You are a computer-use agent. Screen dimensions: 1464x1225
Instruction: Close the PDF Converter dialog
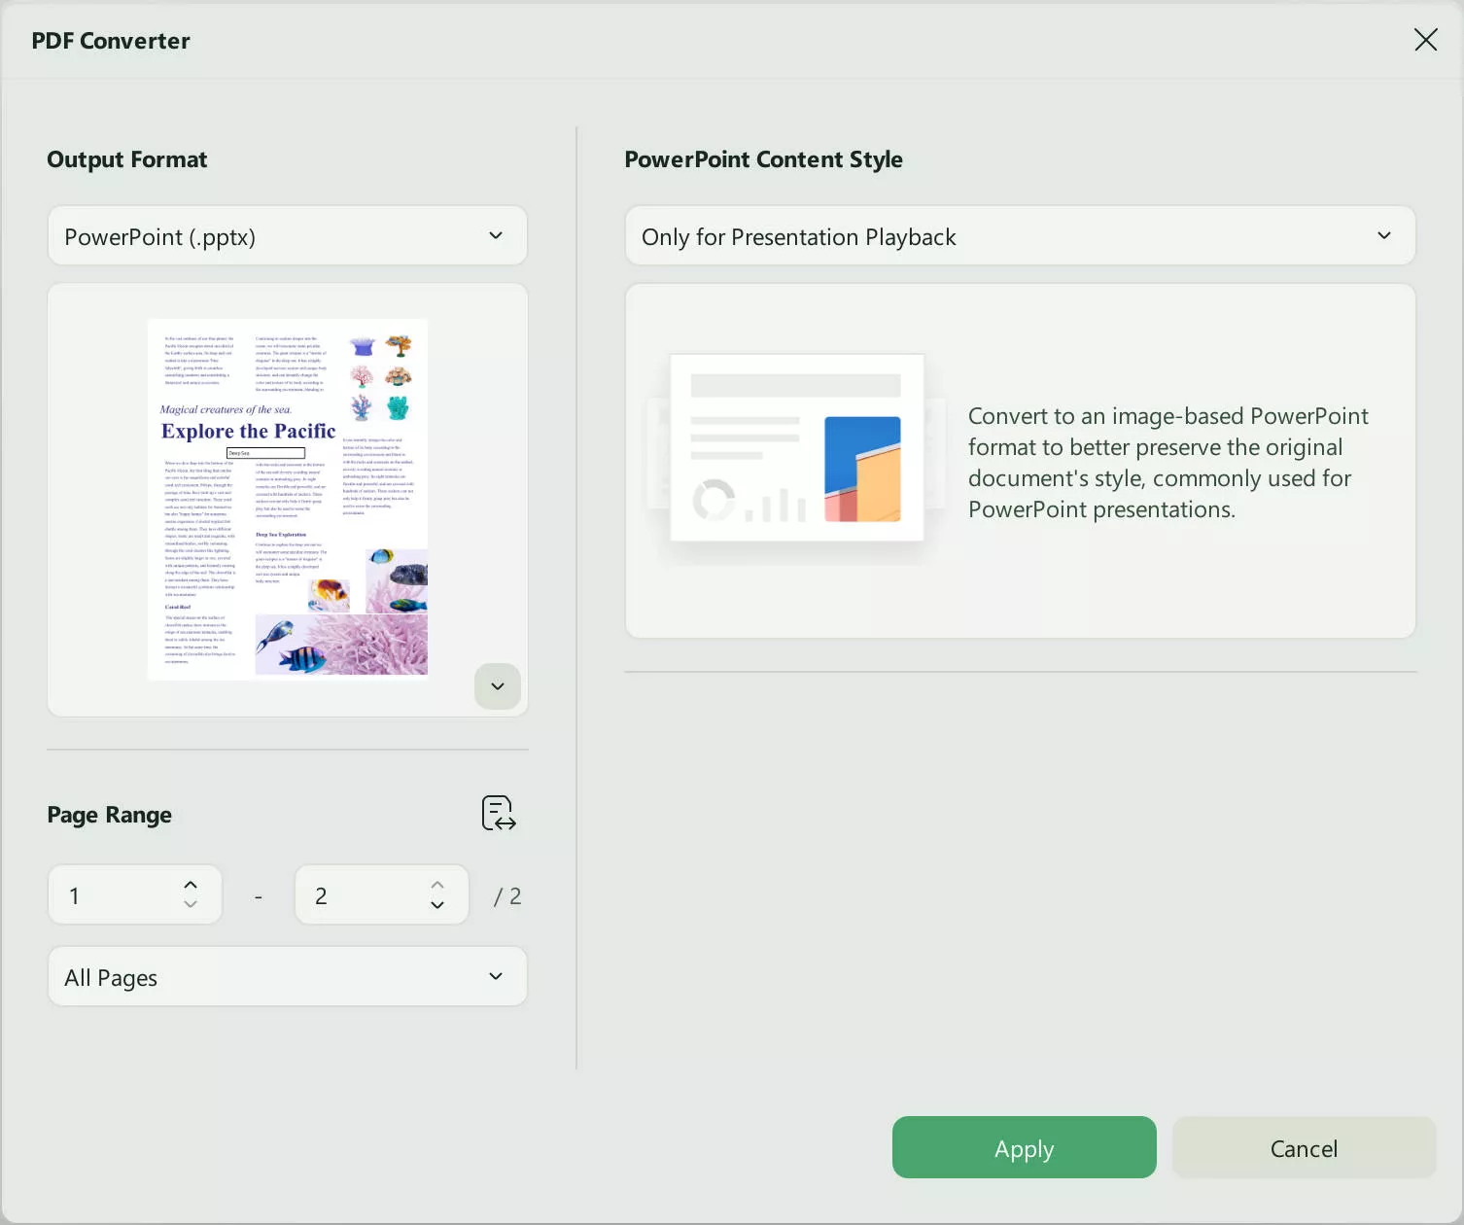point(1425,40)
